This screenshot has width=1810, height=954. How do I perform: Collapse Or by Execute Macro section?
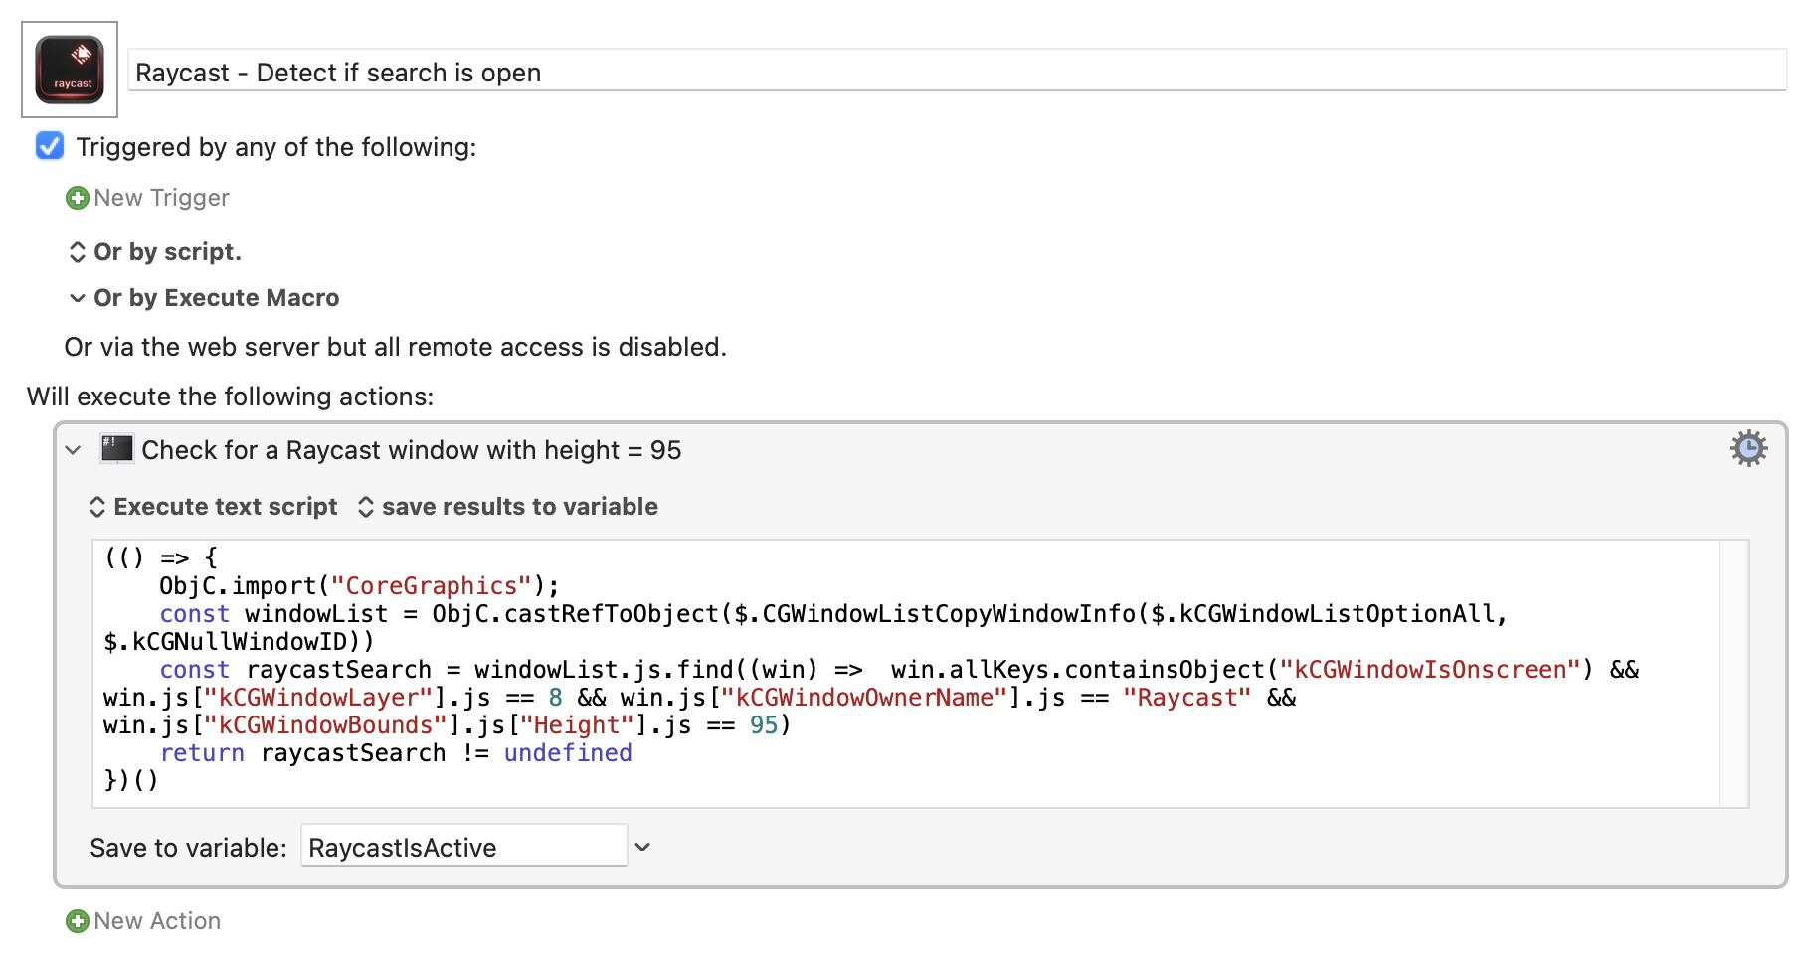coord(77,298)
